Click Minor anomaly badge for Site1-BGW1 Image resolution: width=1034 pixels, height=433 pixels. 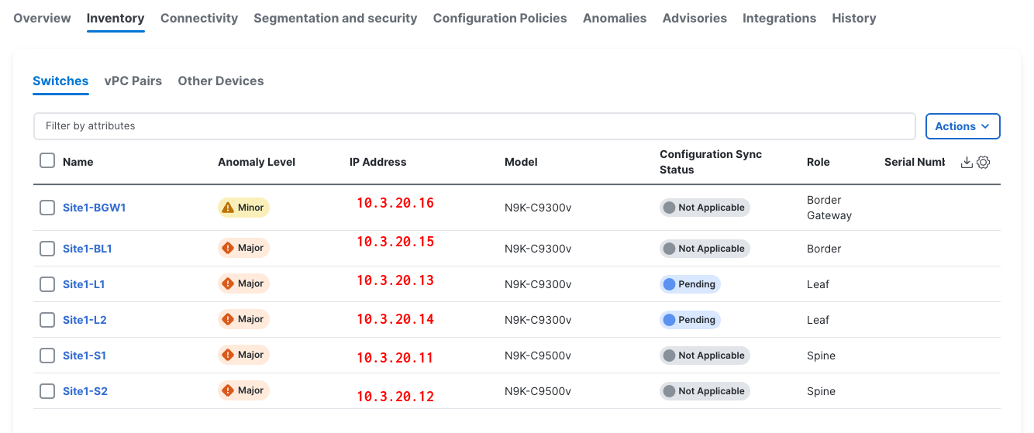coord(243,208)
